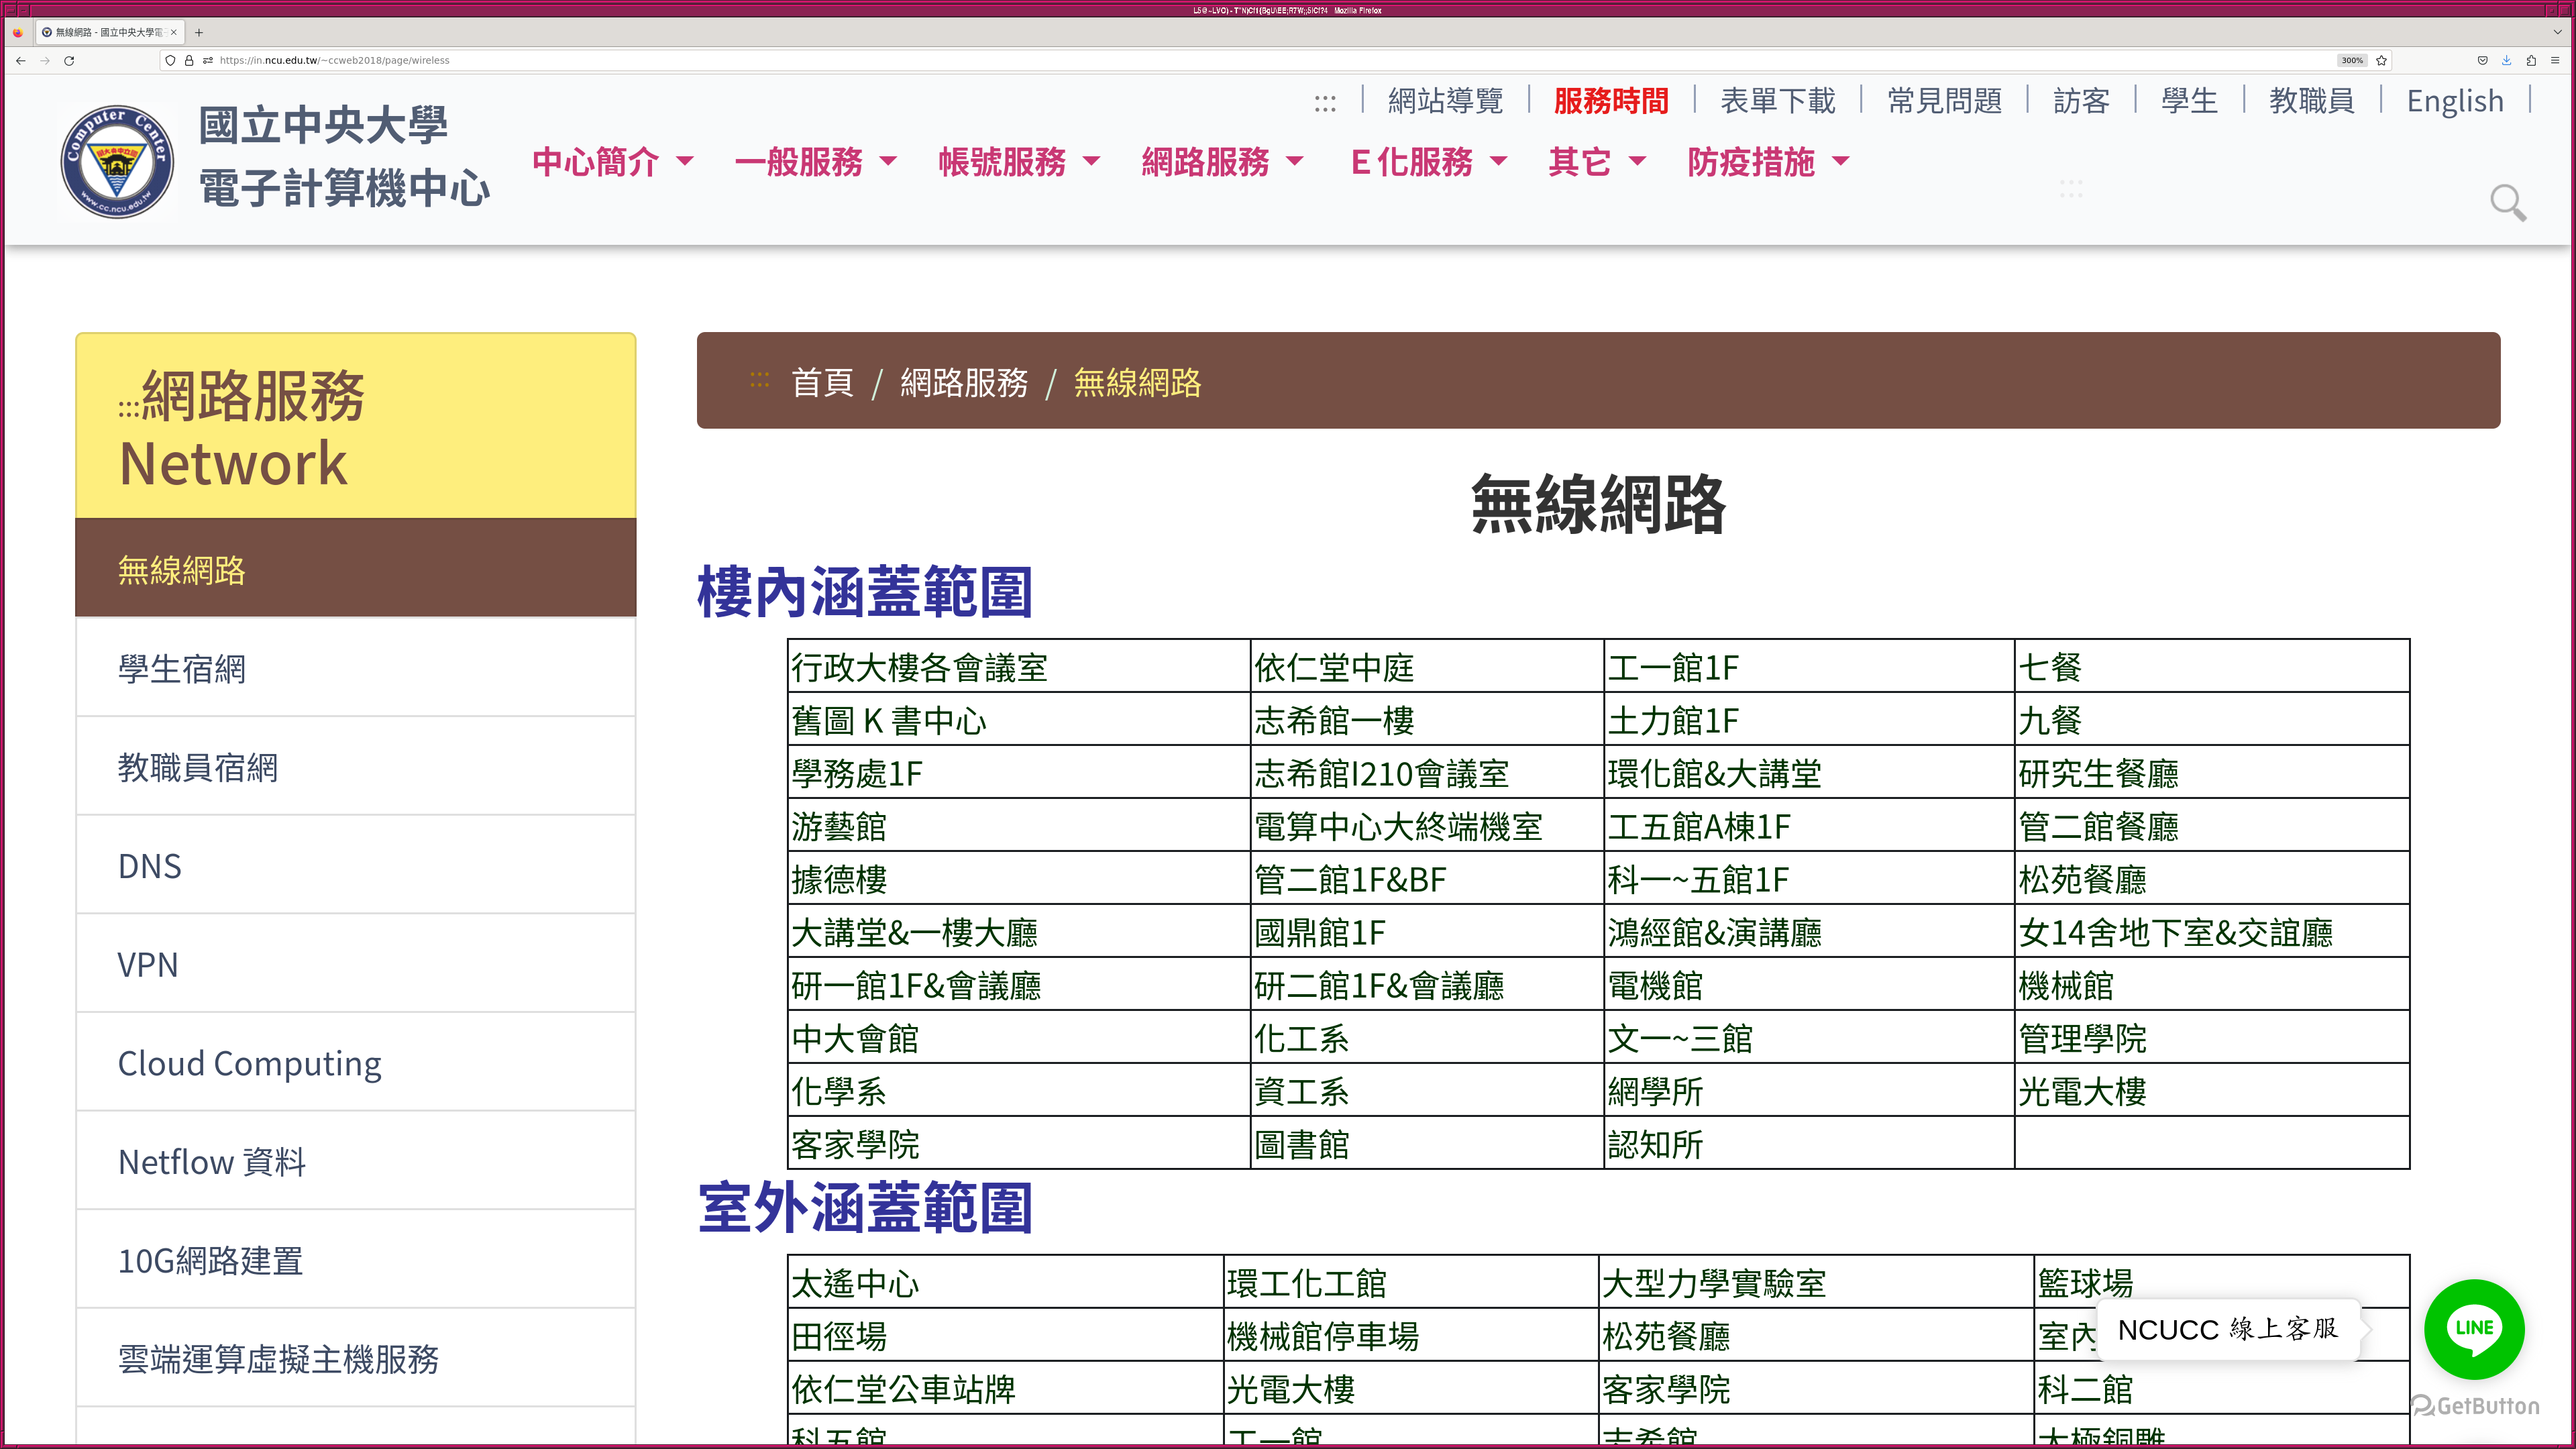
Task: Click the site search magnifier icon
Action: [x=2507, y=203]
